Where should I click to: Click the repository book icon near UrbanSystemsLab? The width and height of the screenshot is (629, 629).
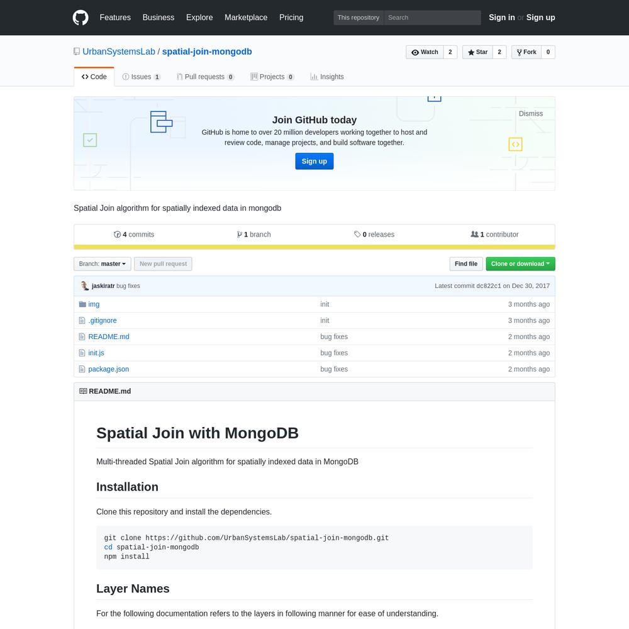77,52
